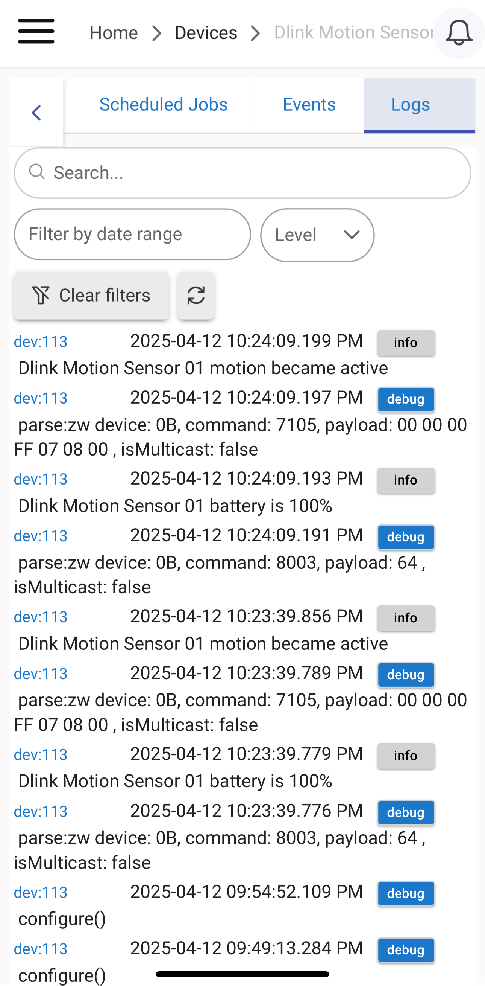Go to Home in the breadcrumb
The width and height of the screenshot is (485, 986).
pyautogui.click(x=114, y=33)
